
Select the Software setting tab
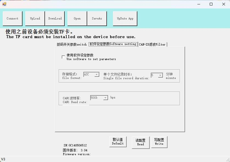pos(113,44)
